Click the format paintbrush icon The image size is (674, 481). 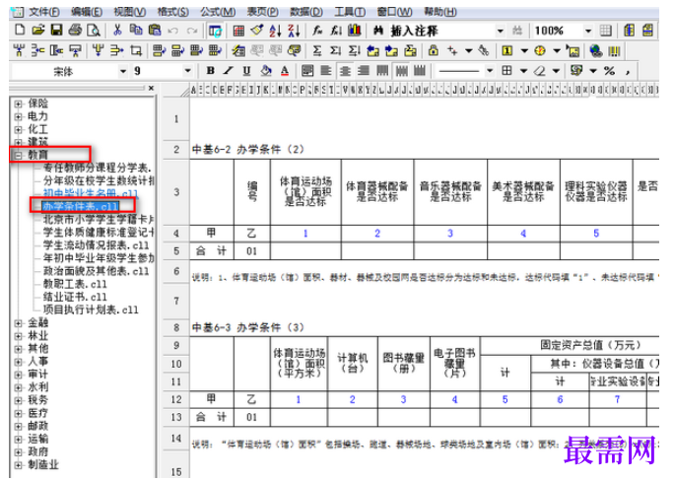click(x=257, y=31)
